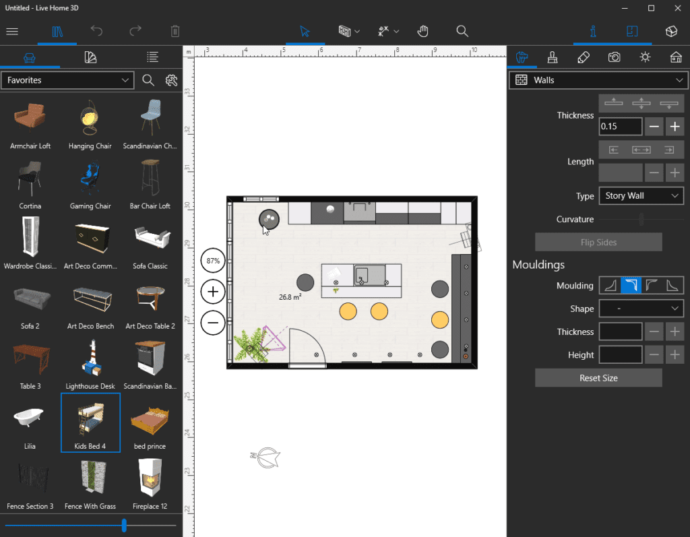Open the Type Story Wall dropdown
690x537 pixels.
coord(641,196)
